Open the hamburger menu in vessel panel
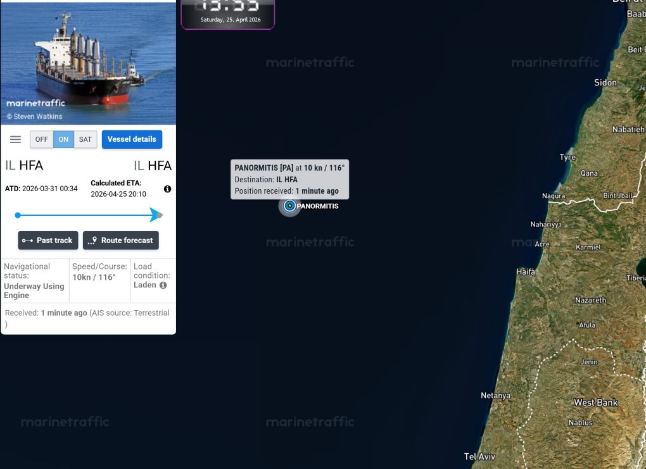This screenshot has height=469, width=646. (15, 140)
